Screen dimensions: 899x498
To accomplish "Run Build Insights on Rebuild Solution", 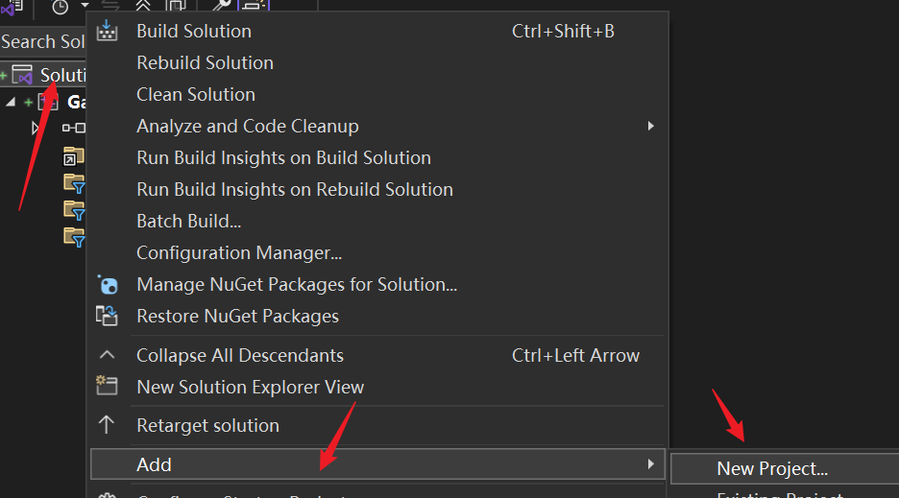I will [x=295, y=189].
